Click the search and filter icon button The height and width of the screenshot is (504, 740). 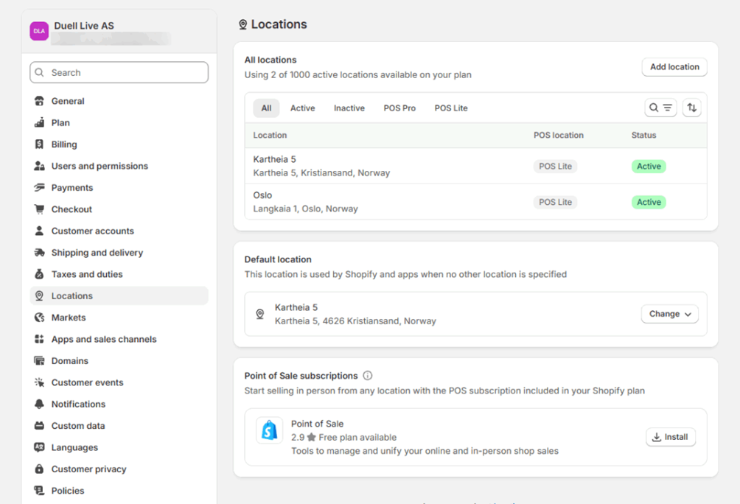pyautogui.click(x=660, y=108)
